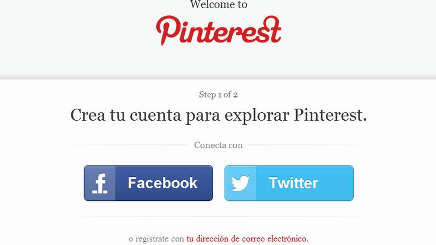Click the 'Step 1 of 2' indicator
The width and height of the screenshot is (436, 245).
point(219,95)
